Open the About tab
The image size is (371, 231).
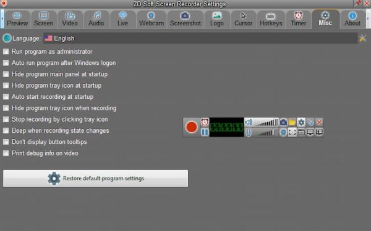[352, 19]
